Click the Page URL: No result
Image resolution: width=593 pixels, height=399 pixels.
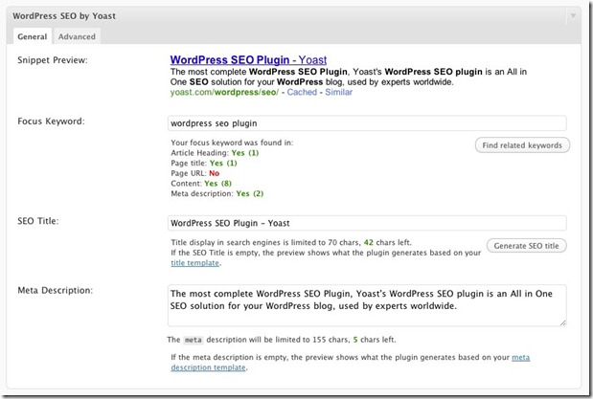click(x=195, y=173)
